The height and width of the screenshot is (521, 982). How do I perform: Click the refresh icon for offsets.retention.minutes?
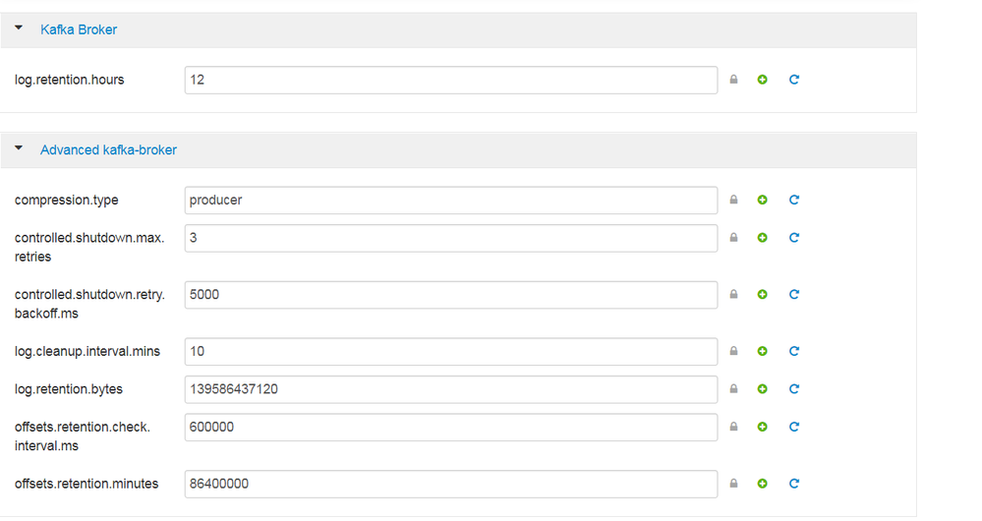pos(794,484)
